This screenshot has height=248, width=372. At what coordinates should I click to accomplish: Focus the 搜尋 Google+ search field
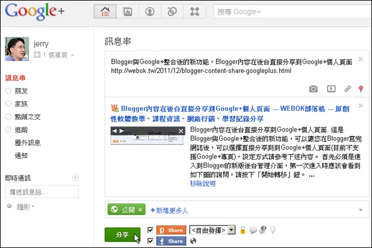pyautogui.click(x=292, y=11)
